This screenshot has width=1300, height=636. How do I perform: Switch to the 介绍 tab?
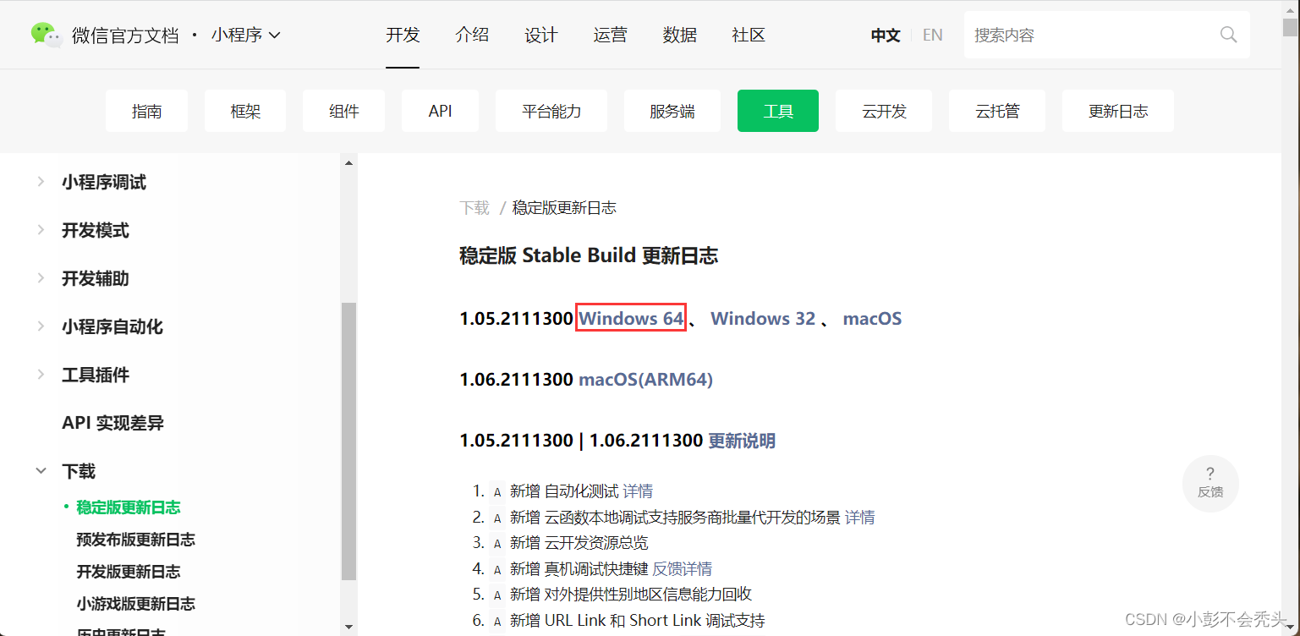[472, 35]
